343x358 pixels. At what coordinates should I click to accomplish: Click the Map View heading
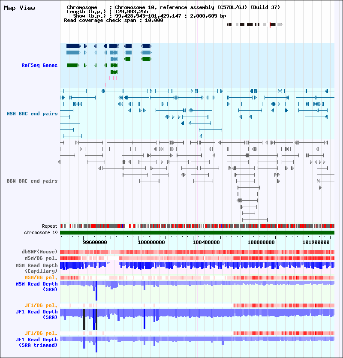[x=19, y=8]
